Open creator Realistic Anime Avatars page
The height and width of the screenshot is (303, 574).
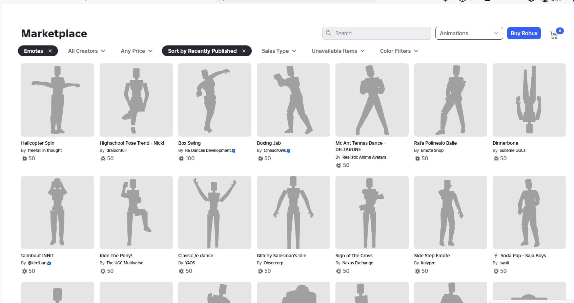[364, 157]
